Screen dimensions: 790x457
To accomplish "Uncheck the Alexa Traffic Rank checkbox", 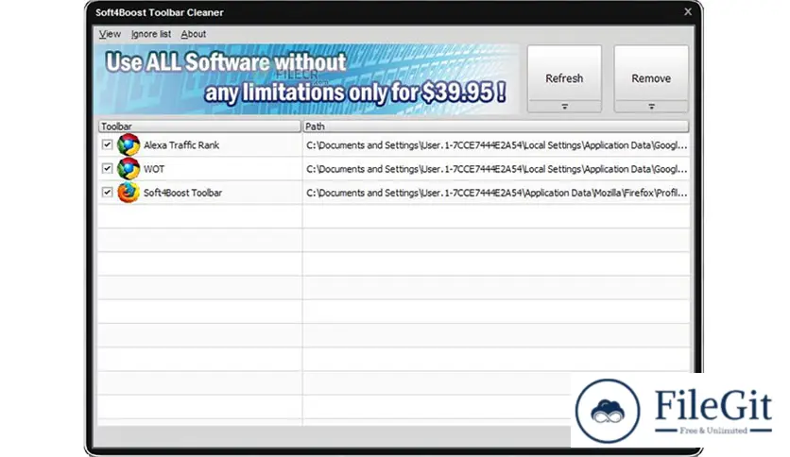I will (107, 144).
